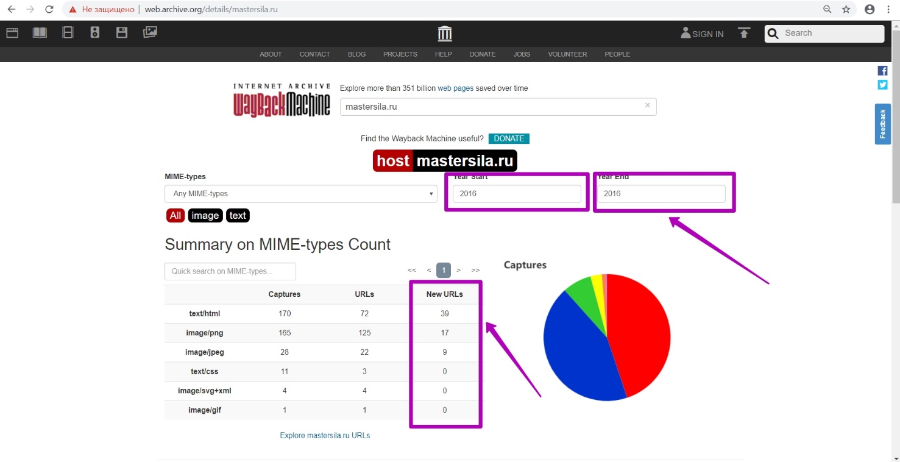Open the Audio speaker icon

point(94,33)
